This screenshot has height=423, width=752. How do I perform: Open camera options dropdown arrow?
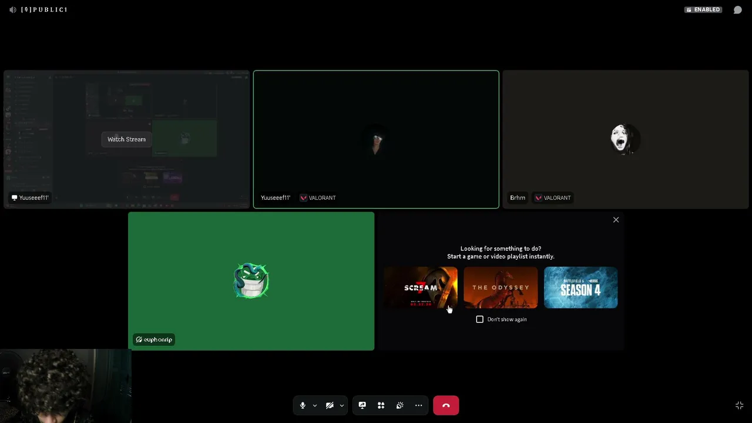click(x=342, y=405)
